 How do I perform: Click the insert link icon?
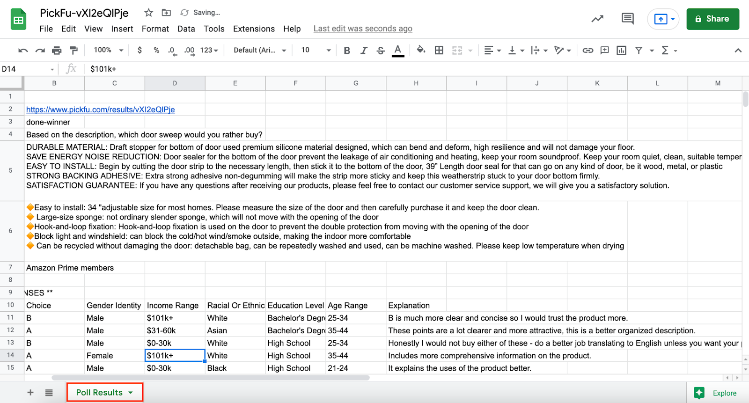coord(587,50)
